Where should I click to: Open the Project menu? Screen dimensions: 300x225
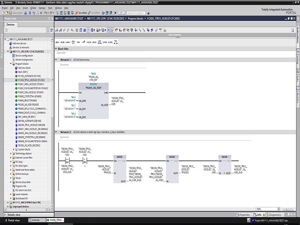coord(5,8)
